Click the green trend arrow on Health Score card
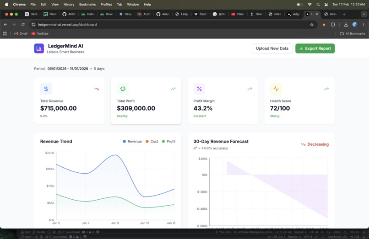 (326, 89)
